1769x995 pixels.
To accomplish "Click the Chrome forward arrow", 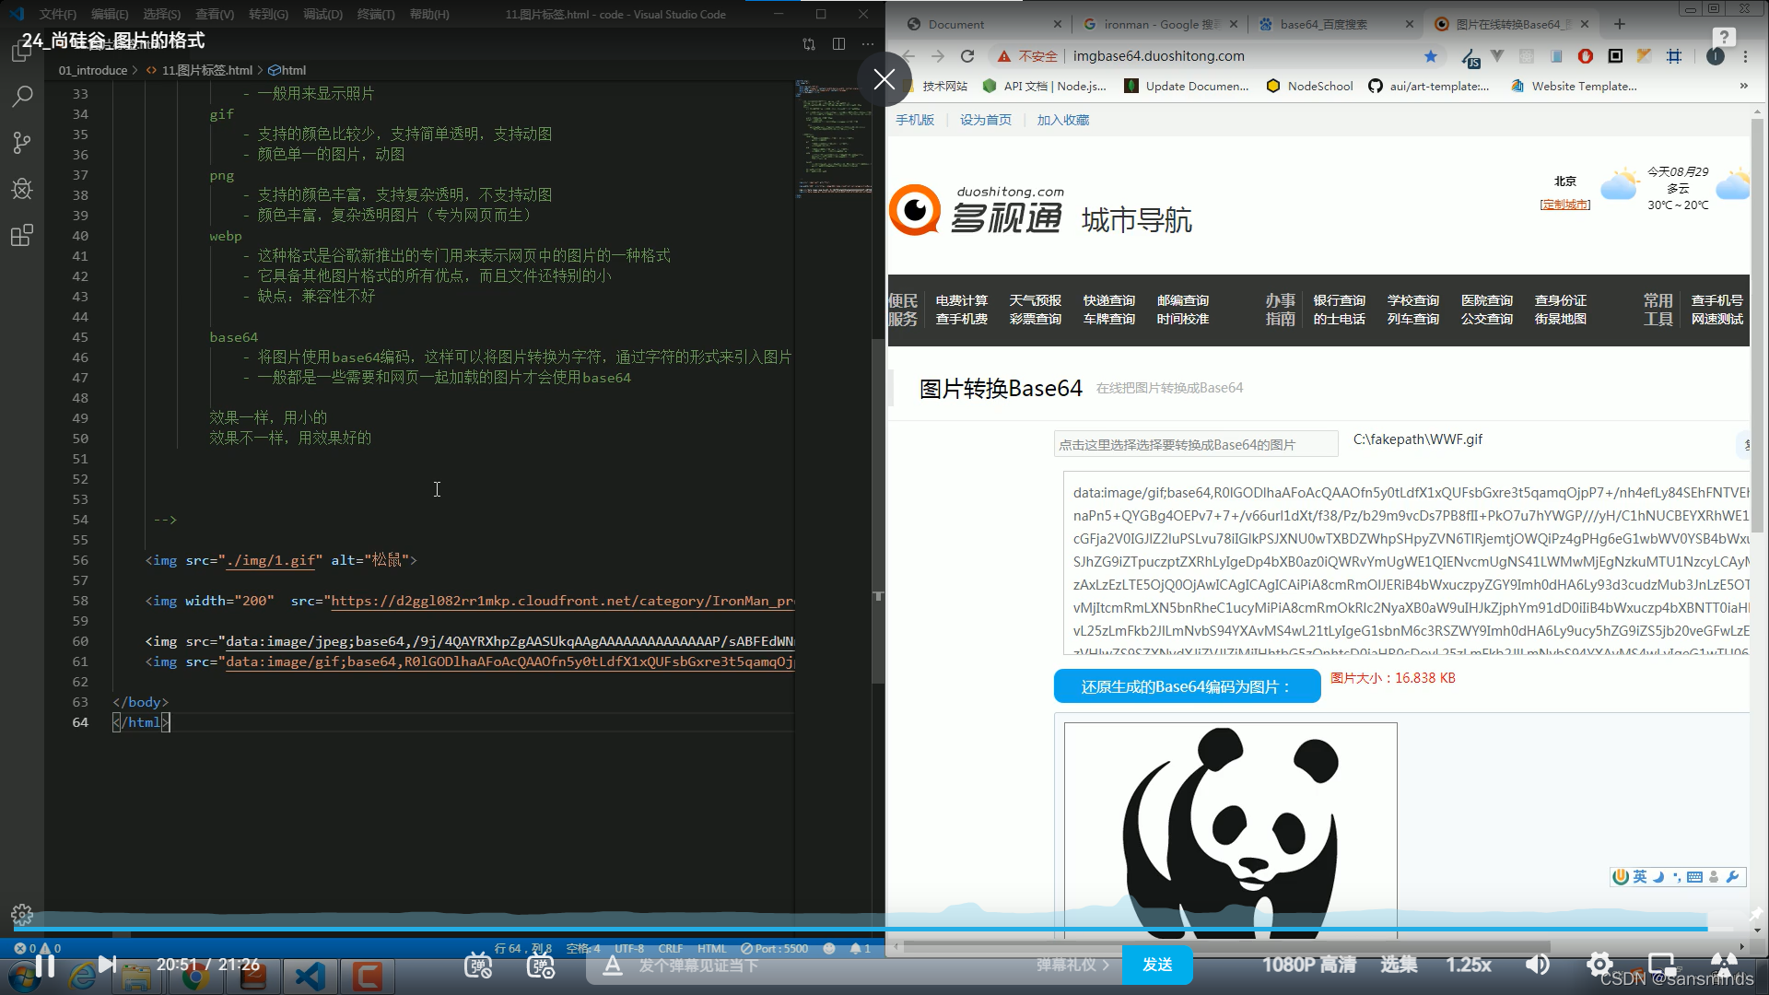I will [938, 56].
